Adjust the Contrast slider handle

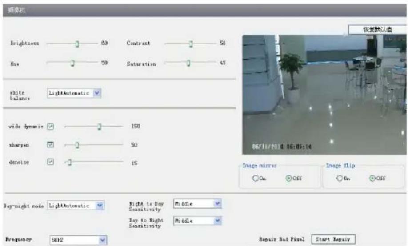click(x=191, y=44)
